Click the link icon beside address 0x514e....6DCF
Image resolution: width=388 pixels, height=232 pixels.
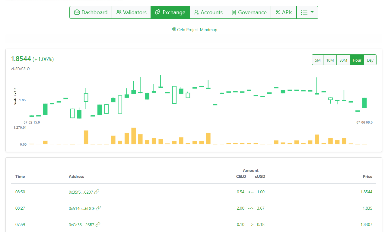tap(98, 208)
